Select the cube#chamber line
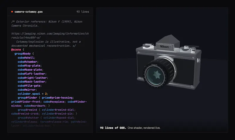Screen dimensions: 235x140 tap(28, 62)
